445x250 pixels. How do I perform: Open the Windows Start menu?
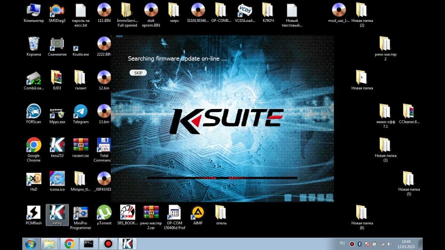click(x=30, y=244)
